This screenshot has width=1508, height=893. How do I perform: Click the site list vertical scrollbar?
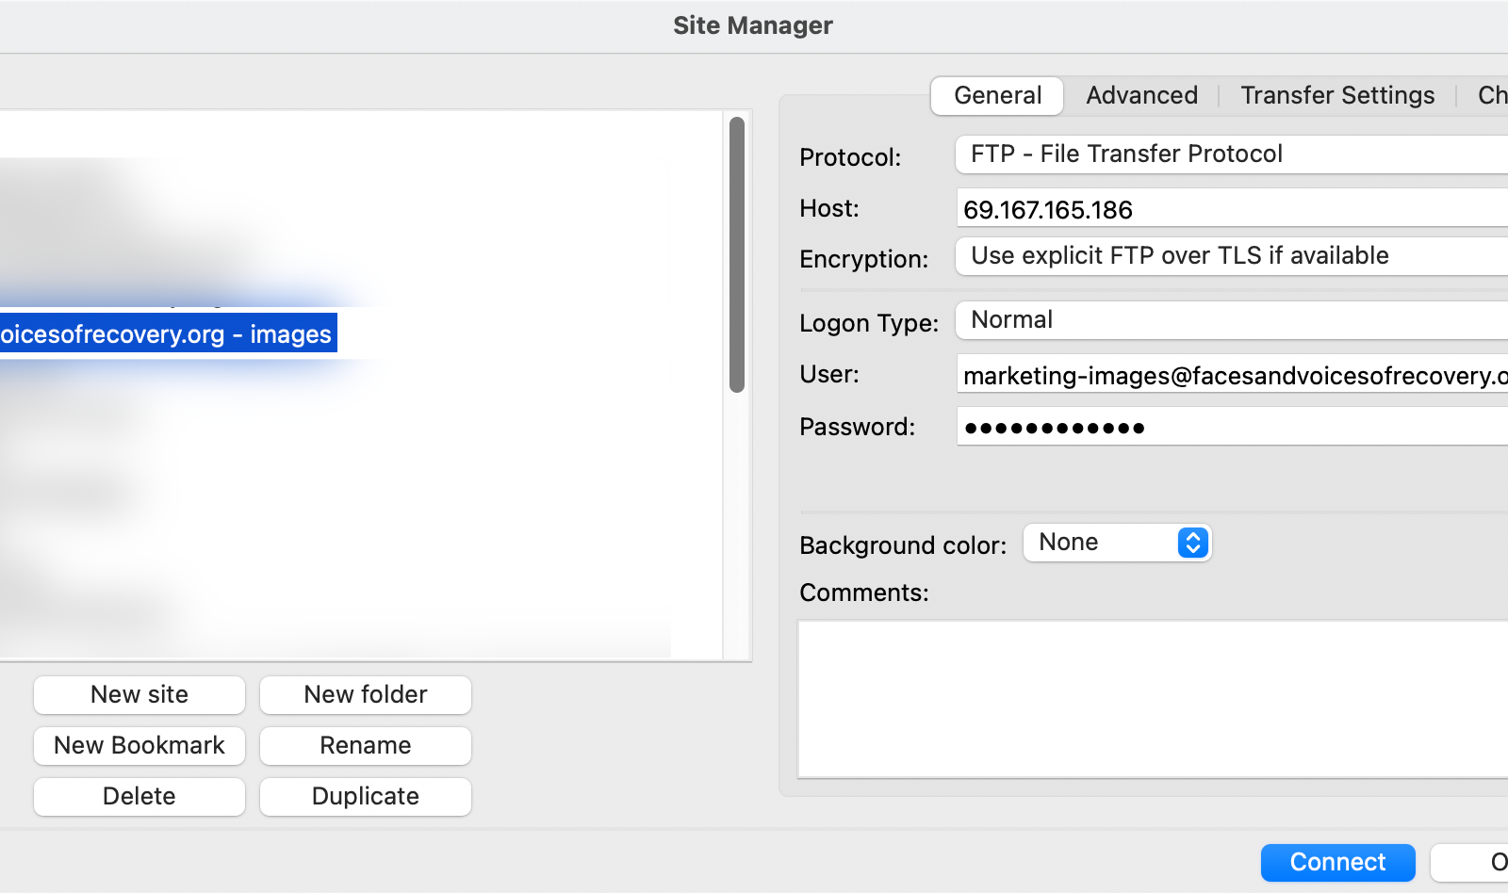737,254
